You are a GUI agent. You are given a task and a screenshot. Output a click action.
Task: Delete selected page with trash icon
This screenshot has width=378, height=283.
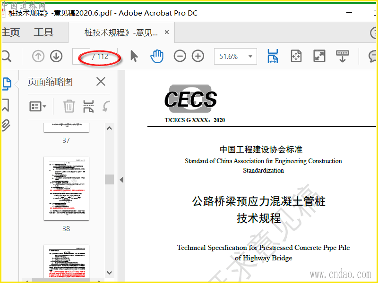pyautogui.click(x=69, y=106)
